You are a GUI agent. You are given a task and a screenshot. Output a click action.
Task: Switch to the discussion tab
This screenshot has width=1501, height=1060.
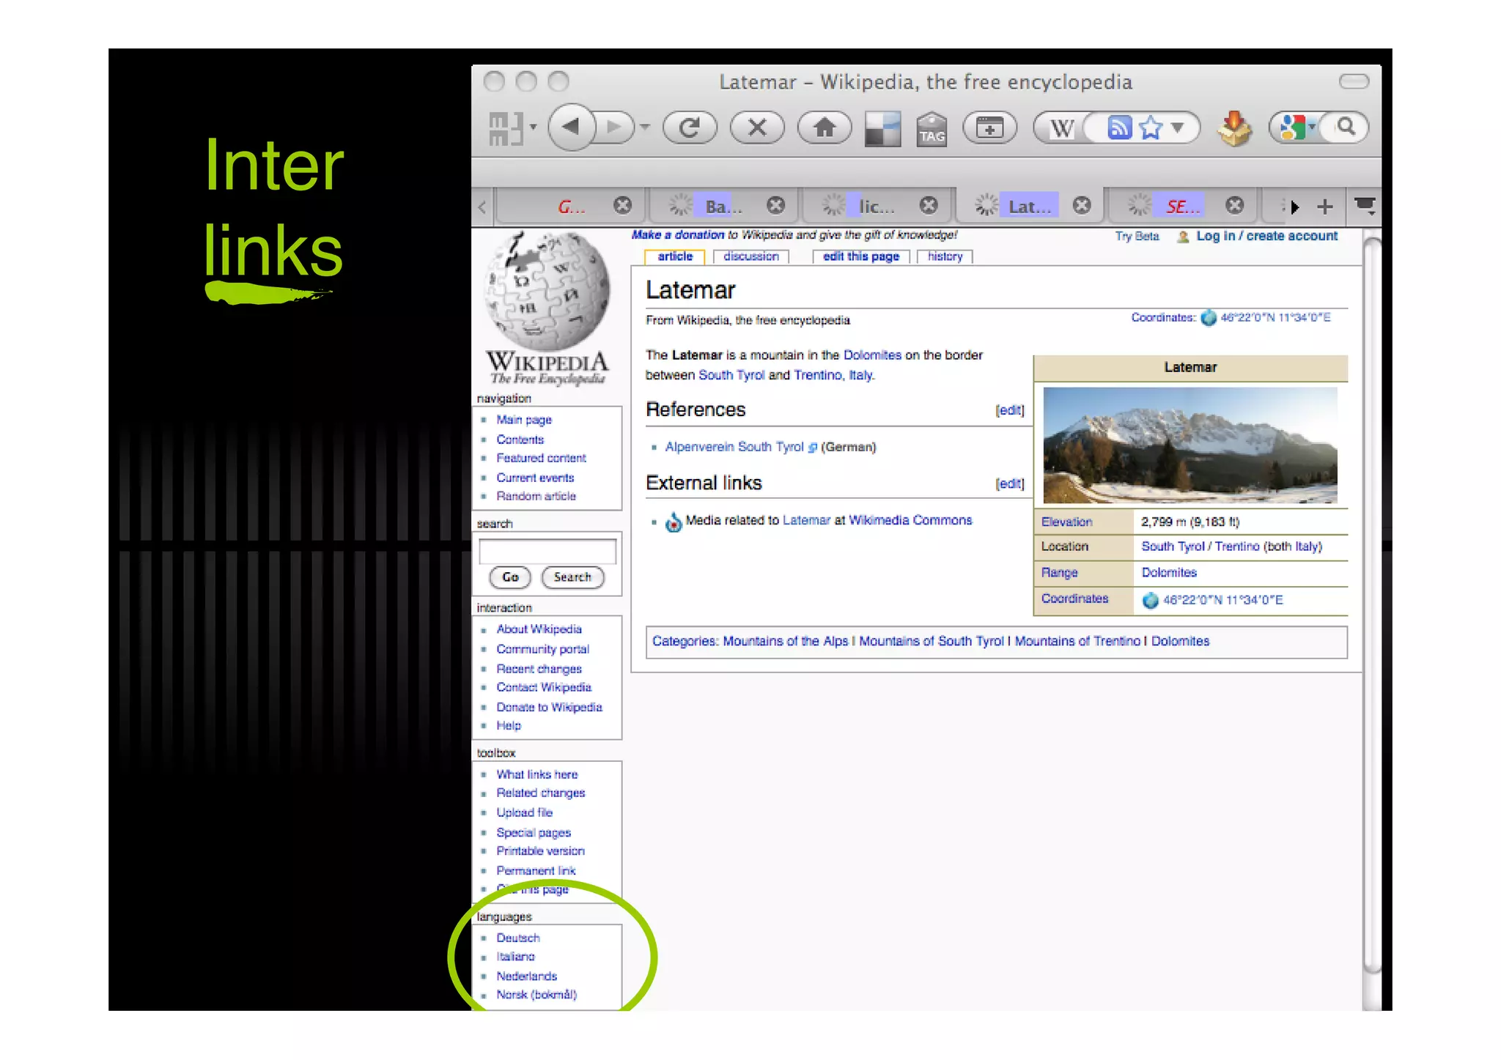[750, 256]
